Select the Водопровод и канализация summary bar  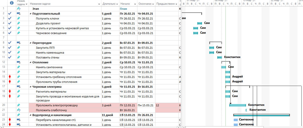pos(261,115)
